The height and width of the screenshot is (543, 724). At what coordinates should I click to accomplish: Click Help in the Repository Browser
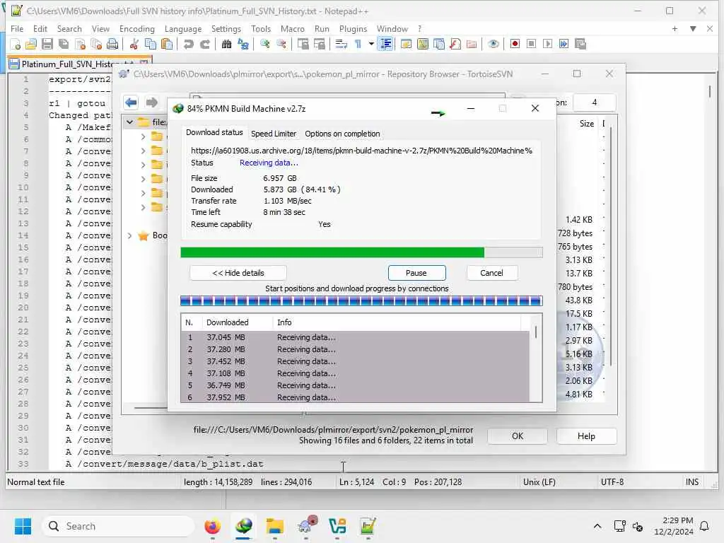(586, 436)
